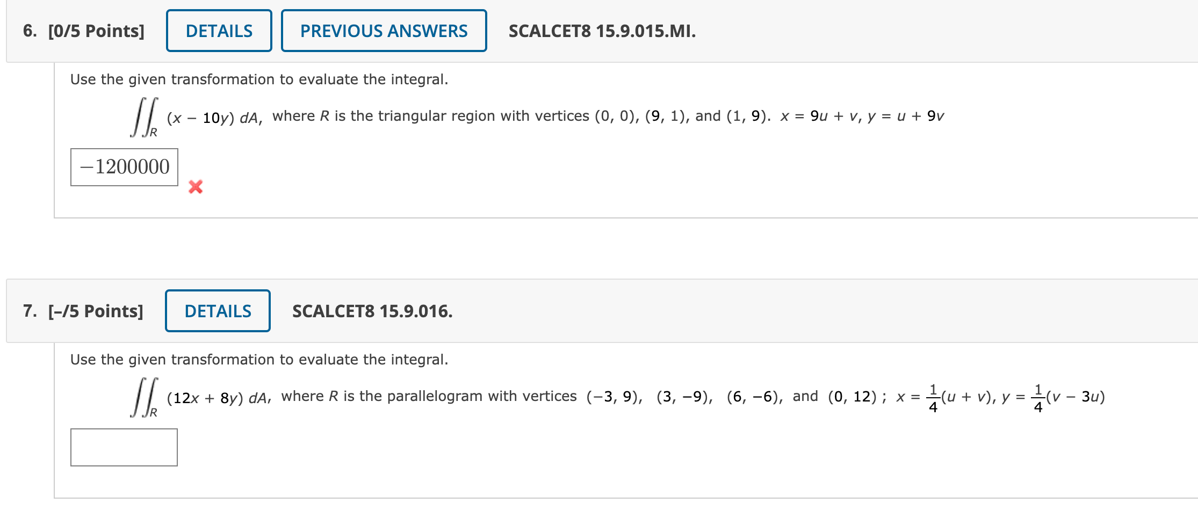
Task: Click the [-/5 Points] score indicator
Action: [x=96, y=310]
